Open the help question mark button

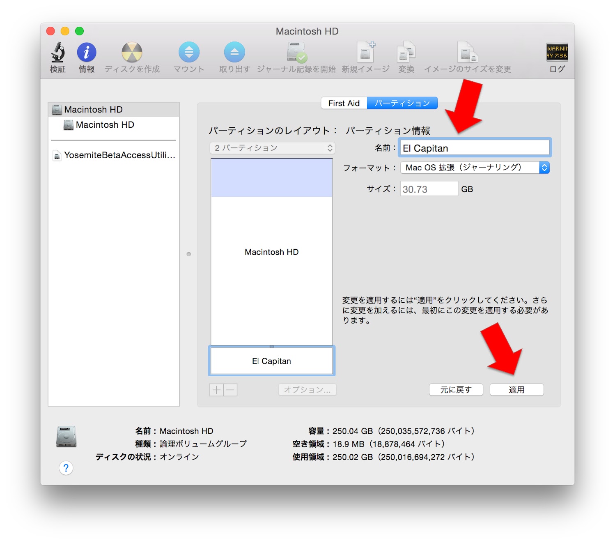[x=66, y=468]
